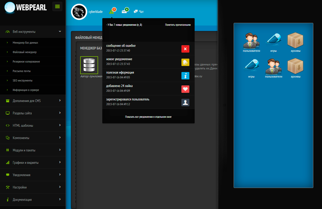Open the first архивы box icon
Viewport: 322px width, 209px height.
point(295,42)
